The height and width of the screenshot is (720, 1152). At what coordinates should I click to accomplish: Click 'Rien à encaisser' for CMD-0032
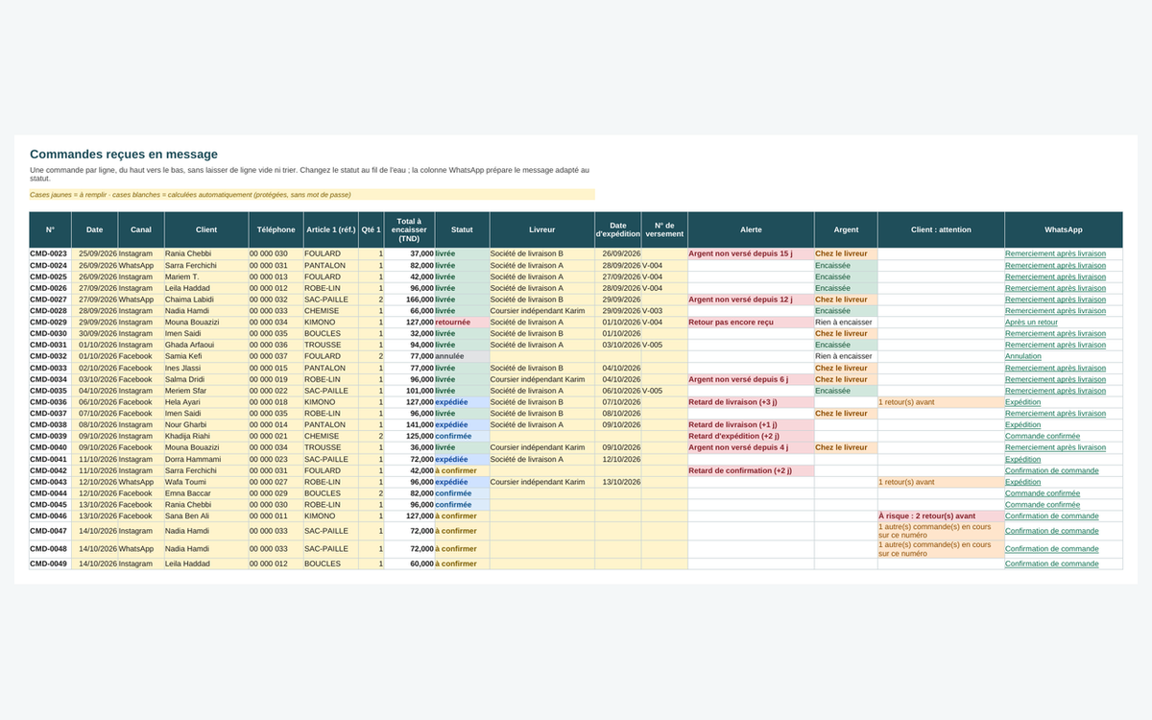point(846,356)
